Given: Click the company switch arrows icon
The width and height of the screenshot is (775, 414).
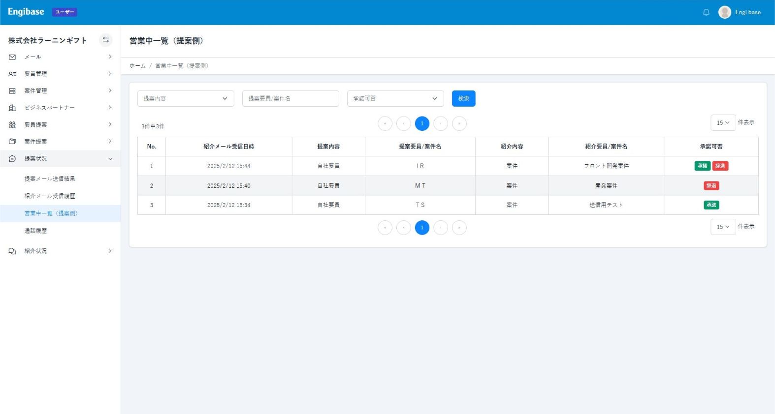Looking at the screenshot, I should point(105,40).
